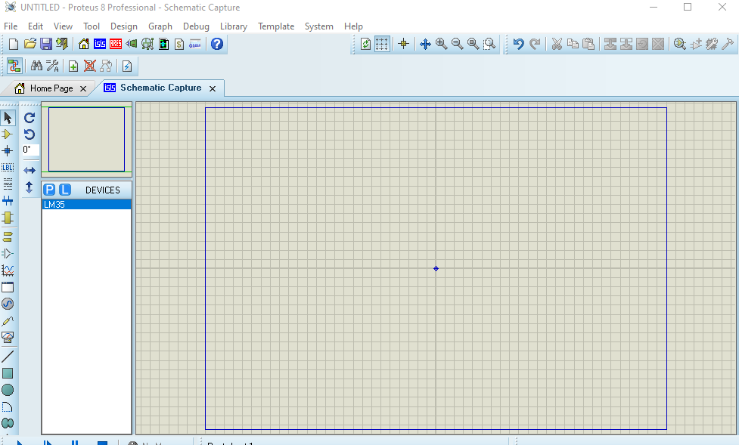The image size is (739, 445).
Task: Close the Home Page tab
Action: (83, 88)
